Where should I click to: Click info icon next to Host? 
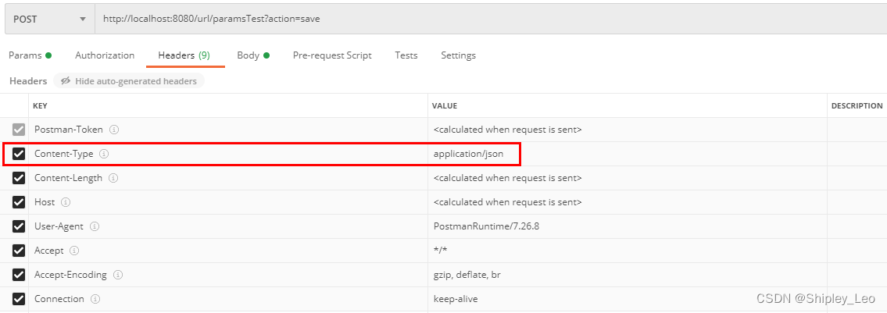(x=66, y=202)
